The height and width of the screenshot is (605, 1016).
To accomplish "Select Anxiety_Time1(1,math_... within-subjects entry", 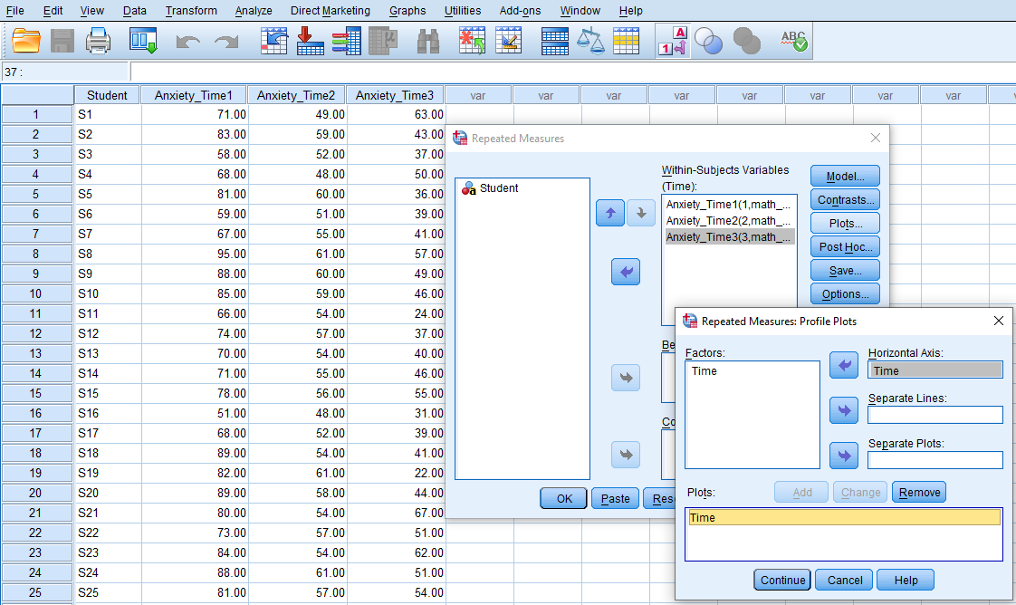I will pos(728,205).
